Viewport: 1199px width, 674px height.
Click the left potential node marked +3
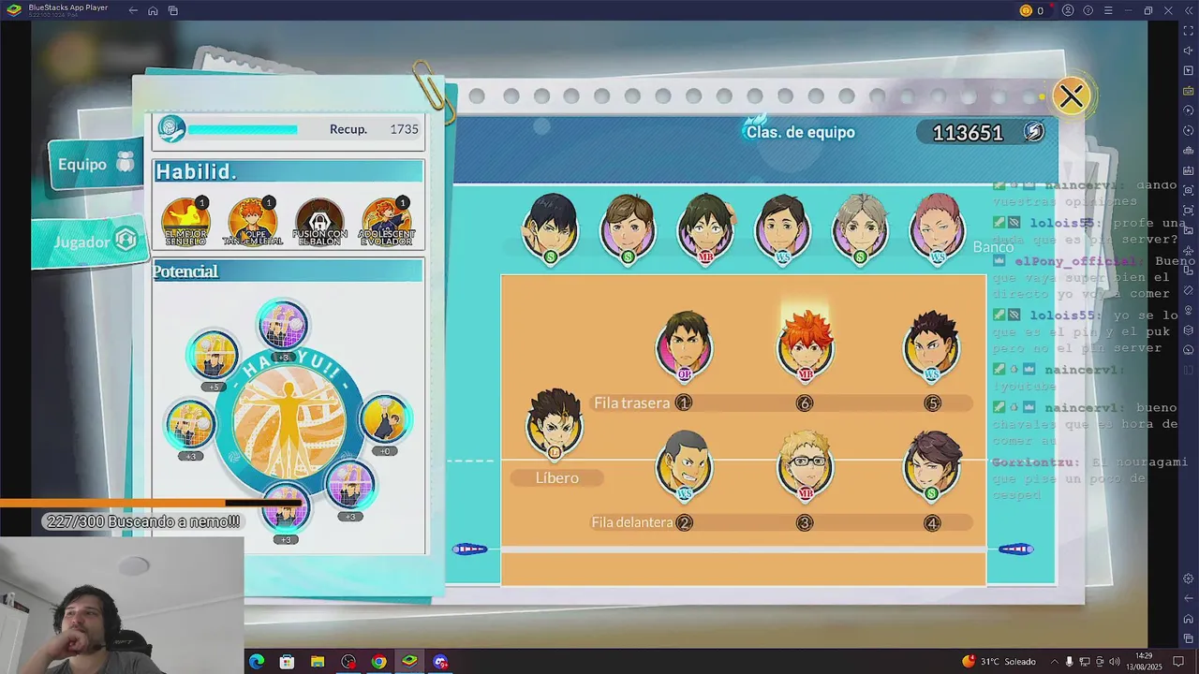pos(190,425)
